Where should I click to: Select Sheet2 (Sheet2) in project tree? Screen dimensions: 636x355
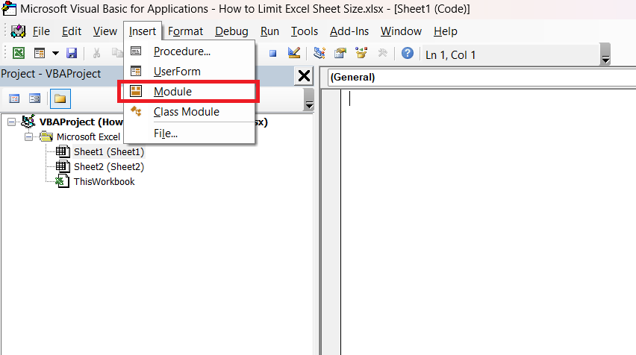(109, 167)
